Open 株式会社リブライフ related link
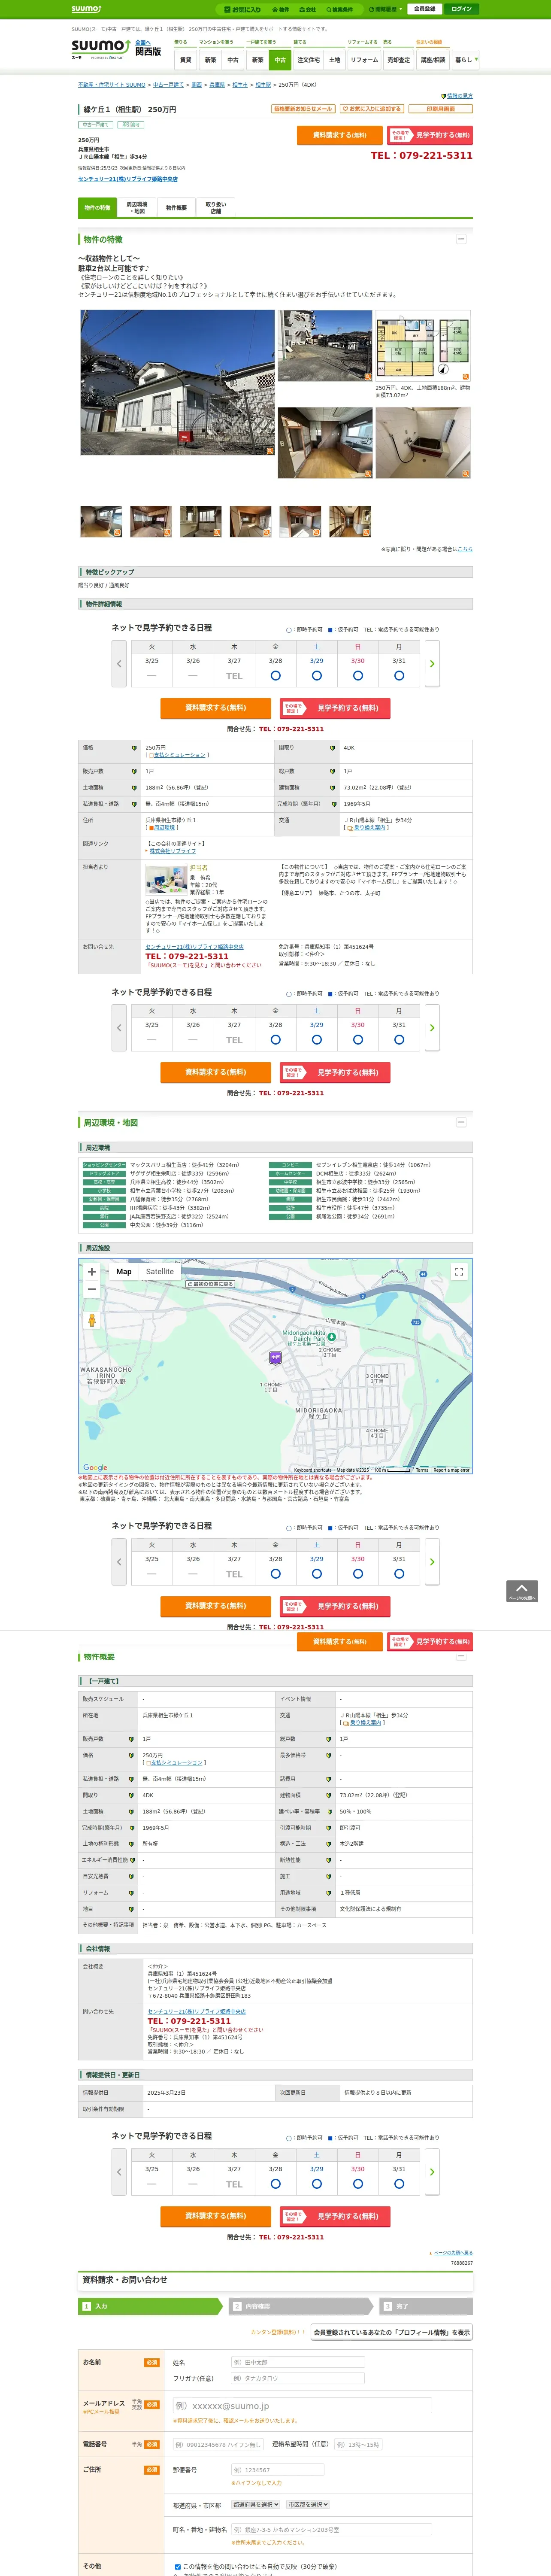551x2576 pixels. 172,851
